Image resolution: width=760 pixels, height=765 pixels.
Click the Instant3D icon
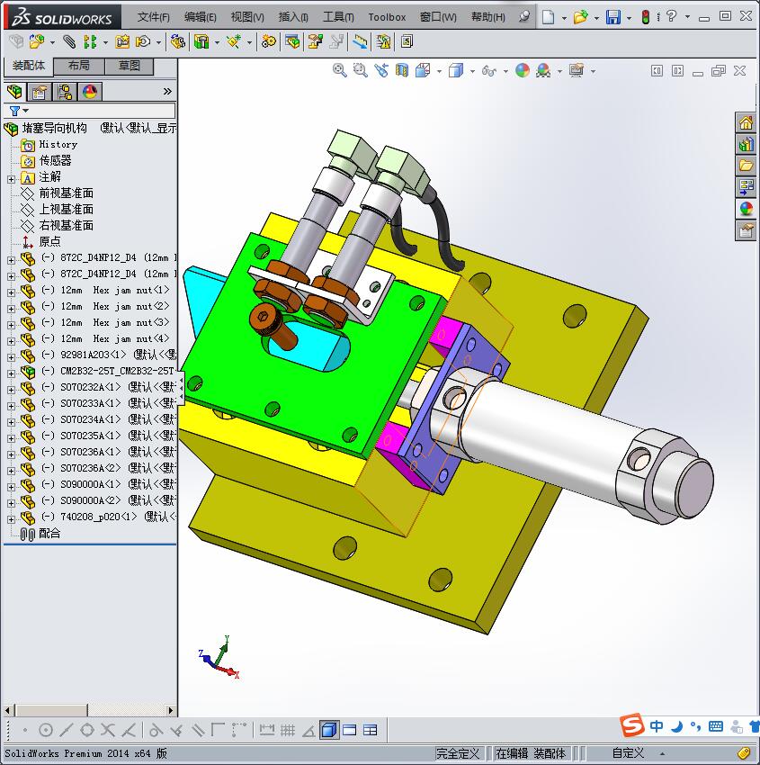(407, 42)
